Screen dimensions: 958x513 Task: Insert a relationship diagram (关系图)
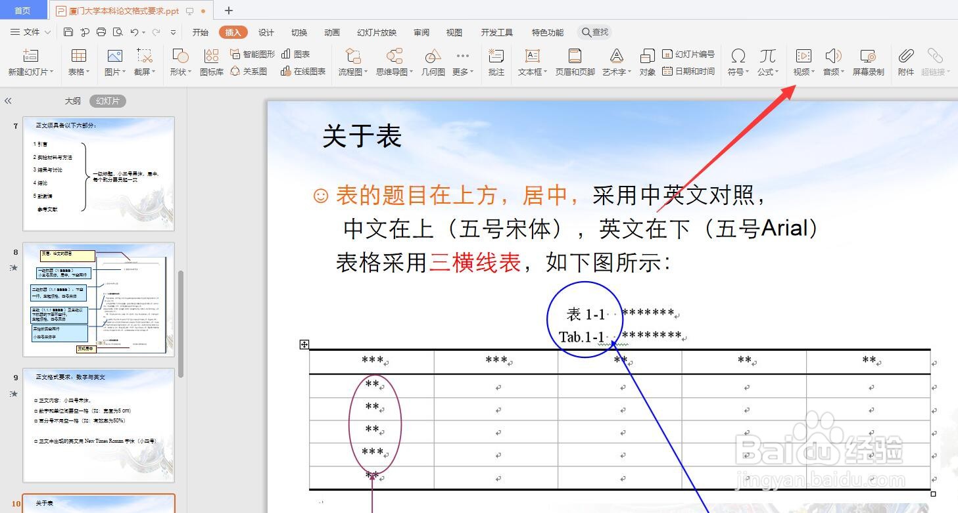[x=249, y=71]
